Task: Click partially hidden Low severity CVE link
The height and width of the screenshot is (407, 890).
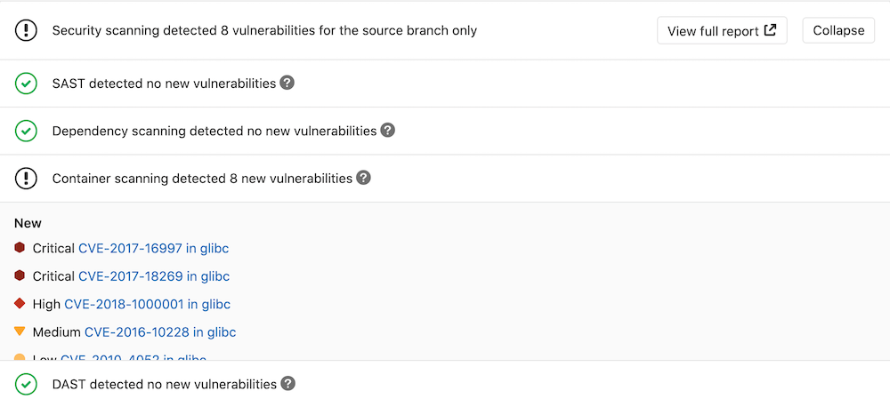Action: 133,357
